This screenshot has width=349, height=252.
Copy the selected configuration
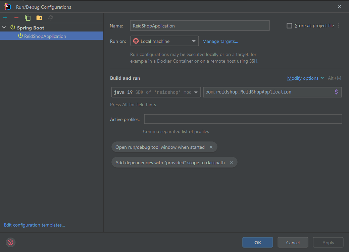tap(28, 18)
